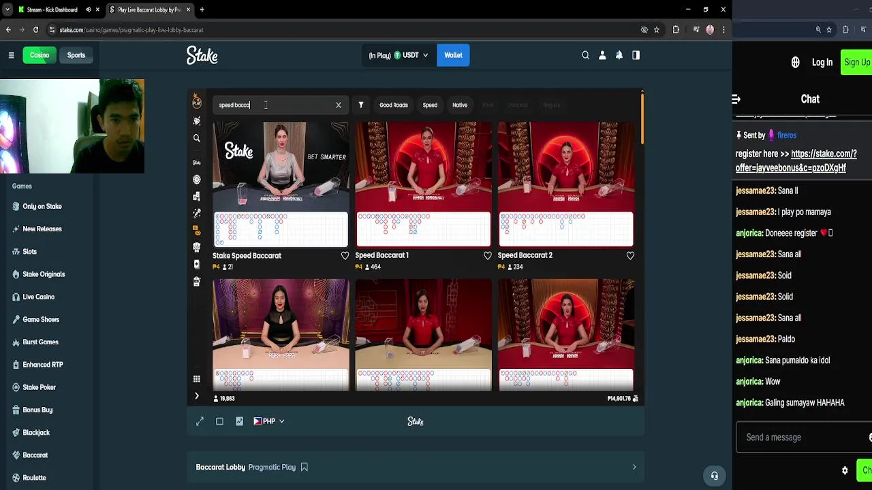Select the Speed filter chip
Image resolution: width=872 pixels, height=490 pixels.
(x=430, y=105)
